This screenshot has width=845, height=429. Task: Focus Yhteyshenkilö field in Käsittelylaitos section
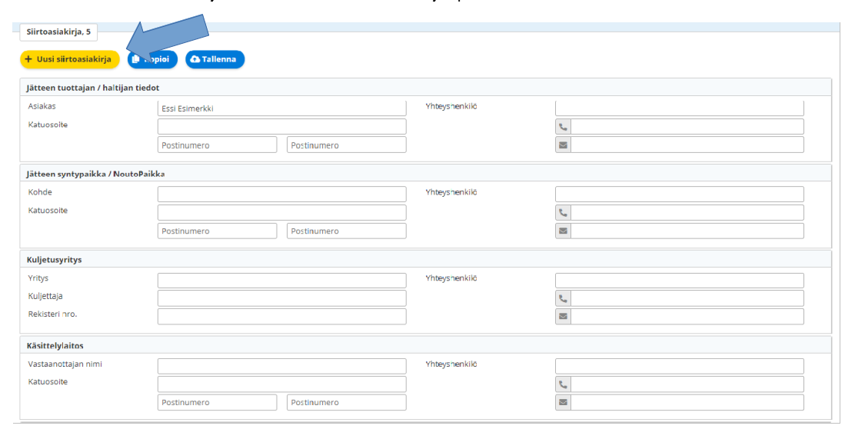pos(680,366)
